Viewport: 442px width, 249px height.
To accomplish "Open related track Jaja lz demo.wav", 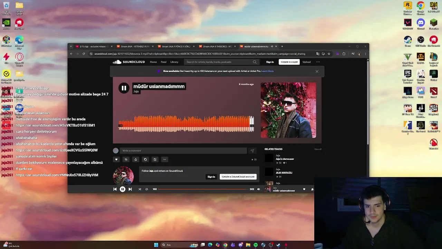I will (x=285, y=159).
